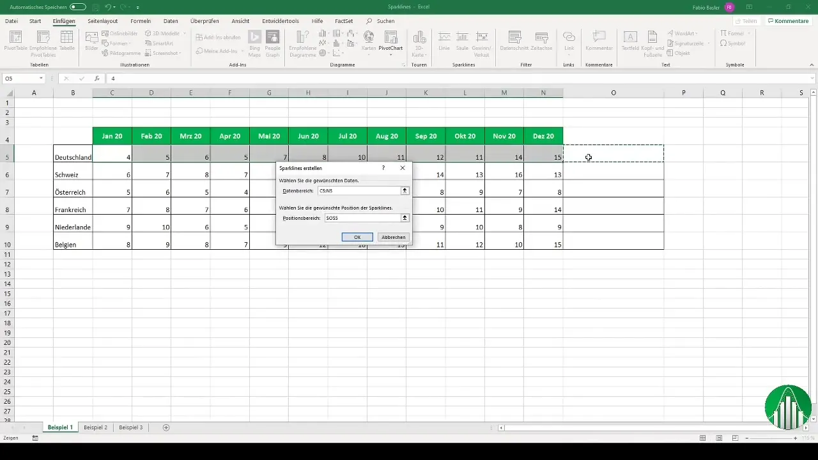Click the Positionsbereich input field
Viewport: 818px width, 460px height.
point(362,218)
